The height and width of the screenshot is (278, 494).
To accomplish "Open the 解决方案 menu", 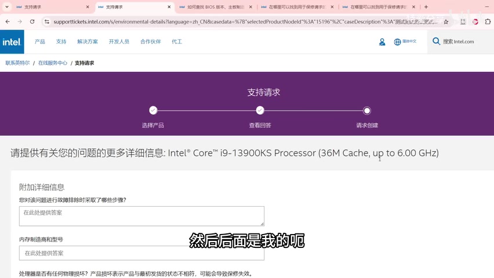I will [x=88, y=42].
